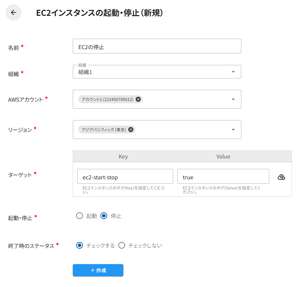Click the cloud search icon beside Value

281,177
